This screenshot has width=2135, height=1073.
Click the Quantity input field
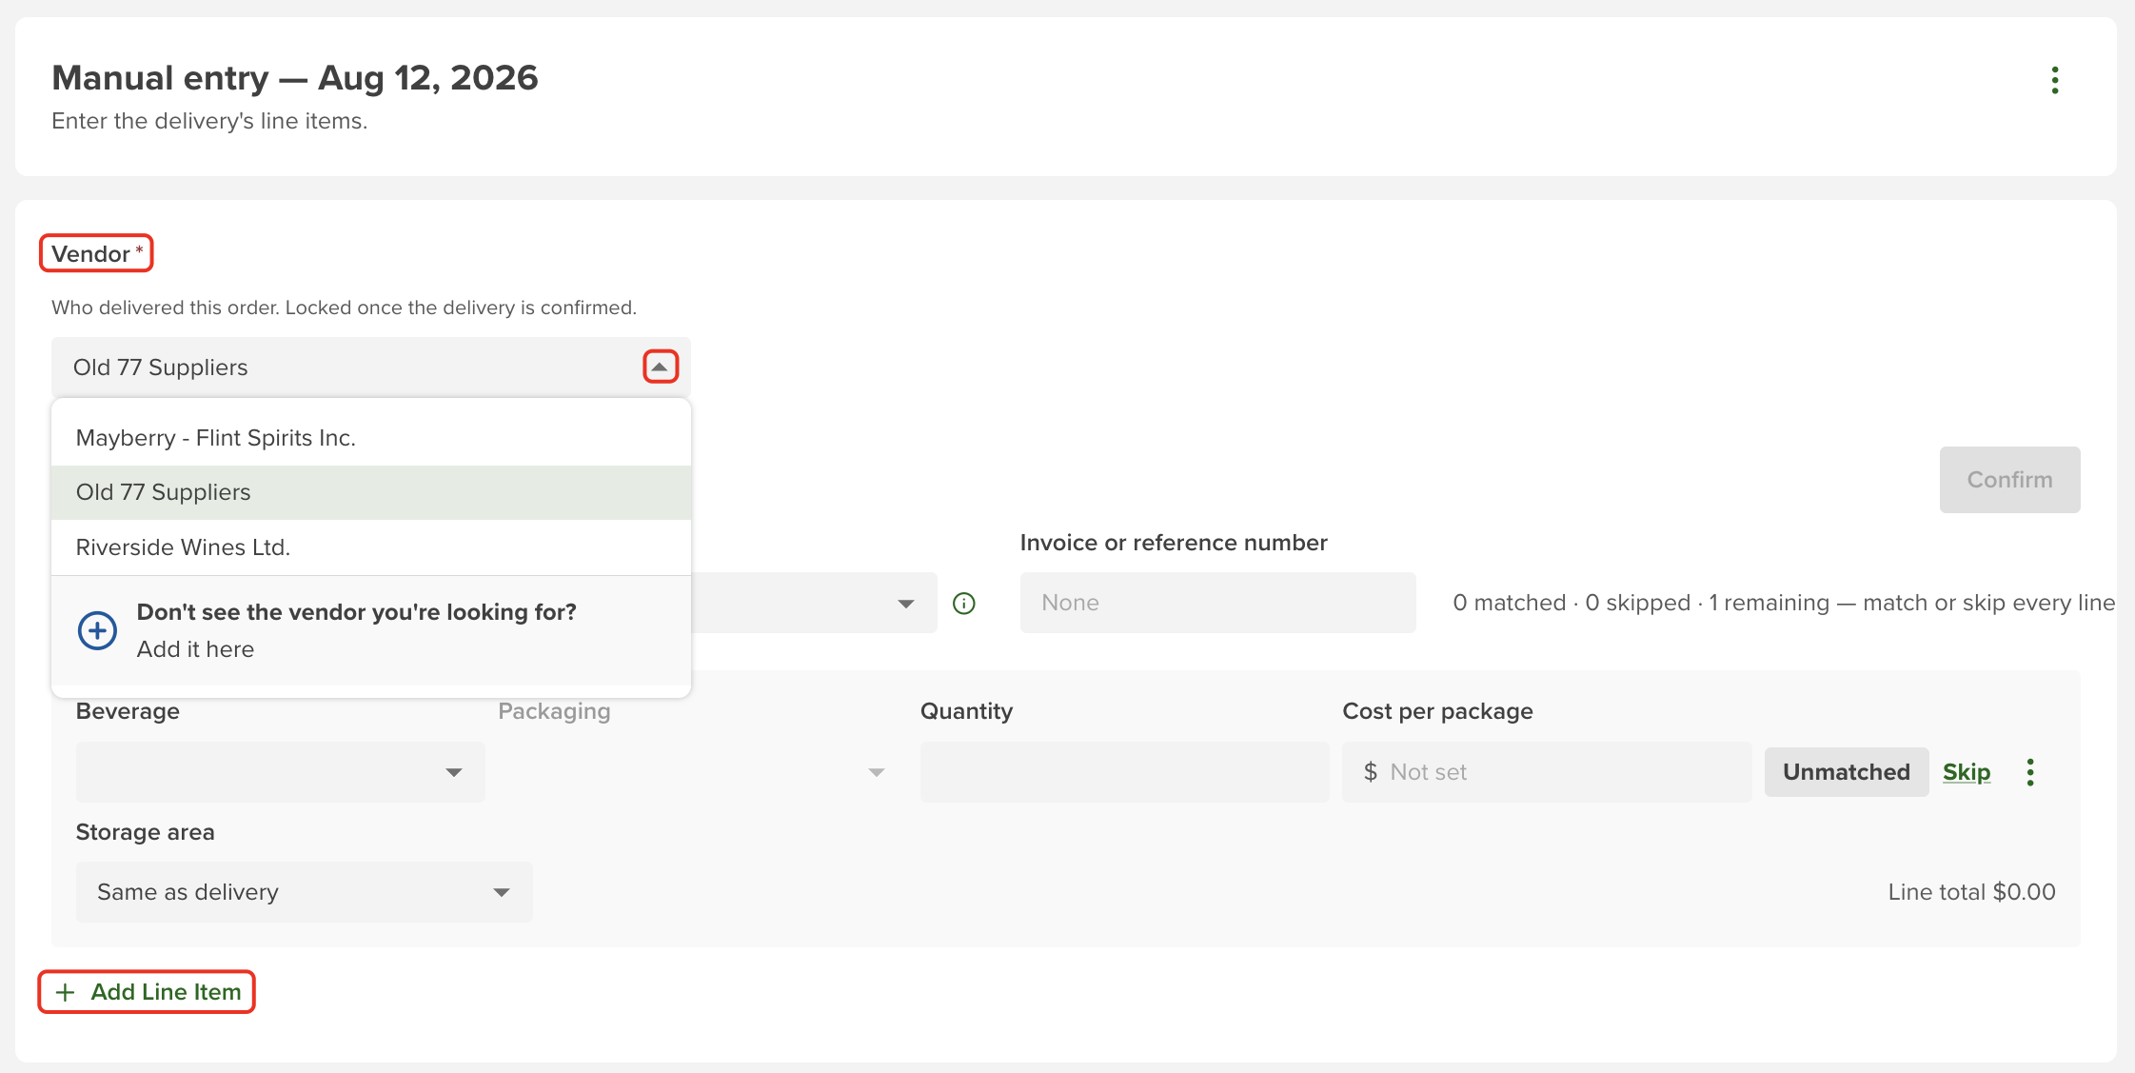[1124, 772]
